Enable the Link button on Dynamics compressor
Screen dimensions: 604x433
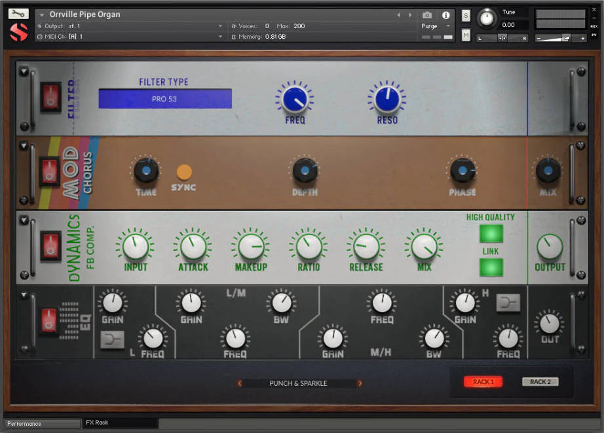click(x=491, y=266)
